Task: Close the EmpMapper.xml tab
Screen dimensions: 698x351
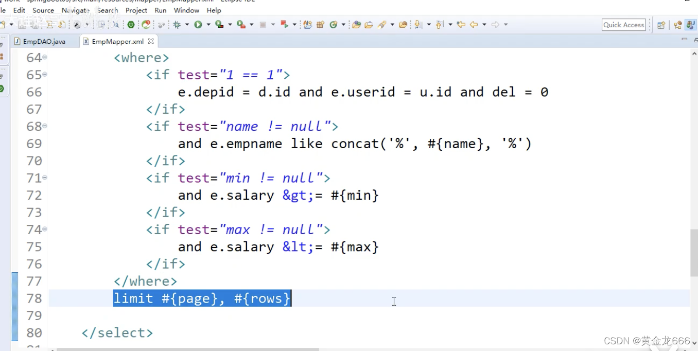Action: 151,41
